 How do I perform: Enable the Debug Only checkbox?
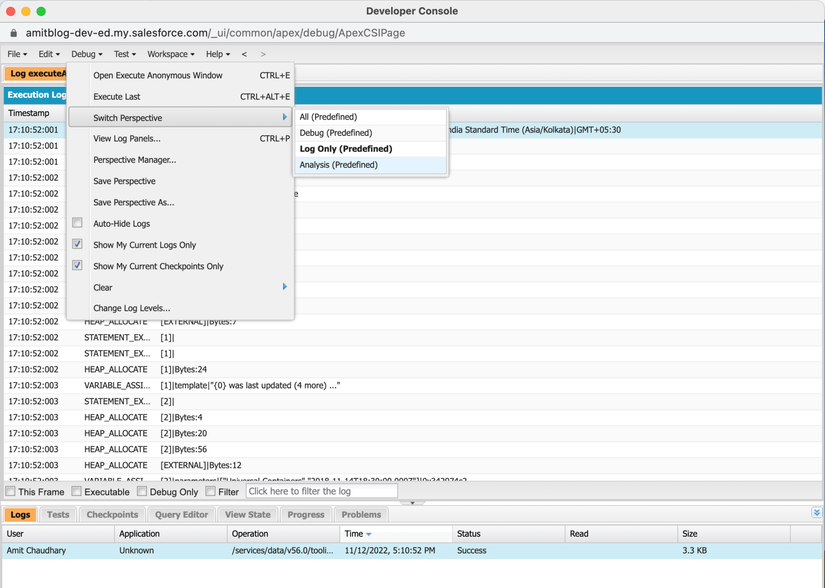click(x=142, y=491)
